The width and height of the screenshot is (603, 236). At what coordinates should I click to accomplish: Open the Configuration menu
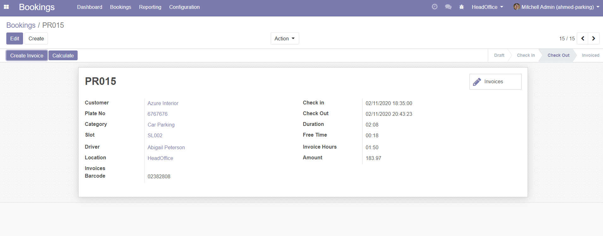click(184, 7)
